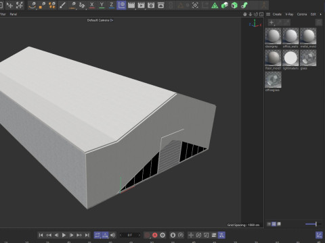Select the officeglass material thumbnail
Viewport: 325px width, 243px height.
click(273, 80)
